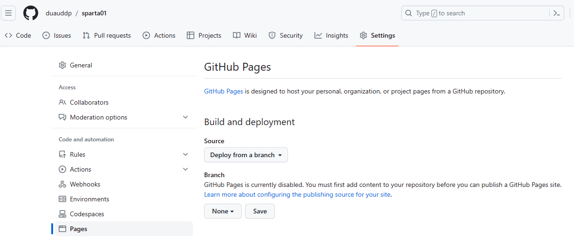Expand the sidebar Actions chevron
574x239 pixels.
pyautogui.click(x=185, y=169)
